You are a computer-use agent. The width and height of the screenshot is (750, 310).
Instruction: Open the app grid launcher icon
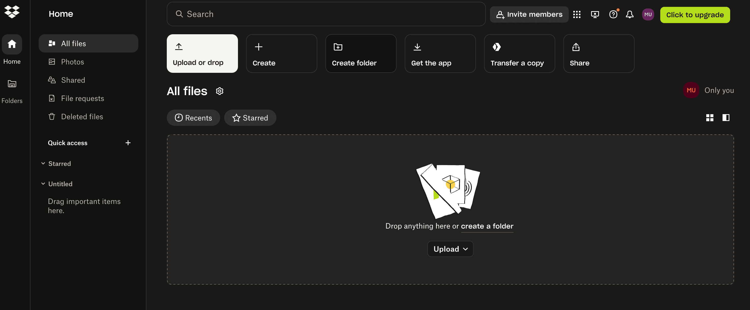576,14
